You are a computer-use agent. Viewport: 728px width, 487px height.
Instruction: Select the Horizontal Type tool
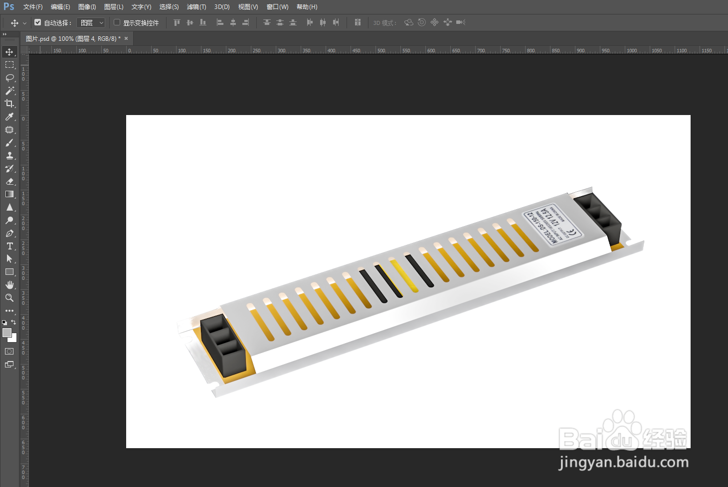coord(9,246)
